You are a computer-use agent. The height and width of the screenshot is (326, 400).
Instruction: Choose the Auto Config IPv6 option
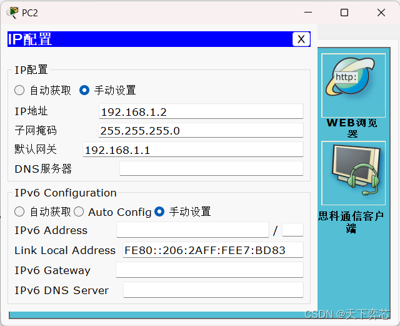[79, 211]
